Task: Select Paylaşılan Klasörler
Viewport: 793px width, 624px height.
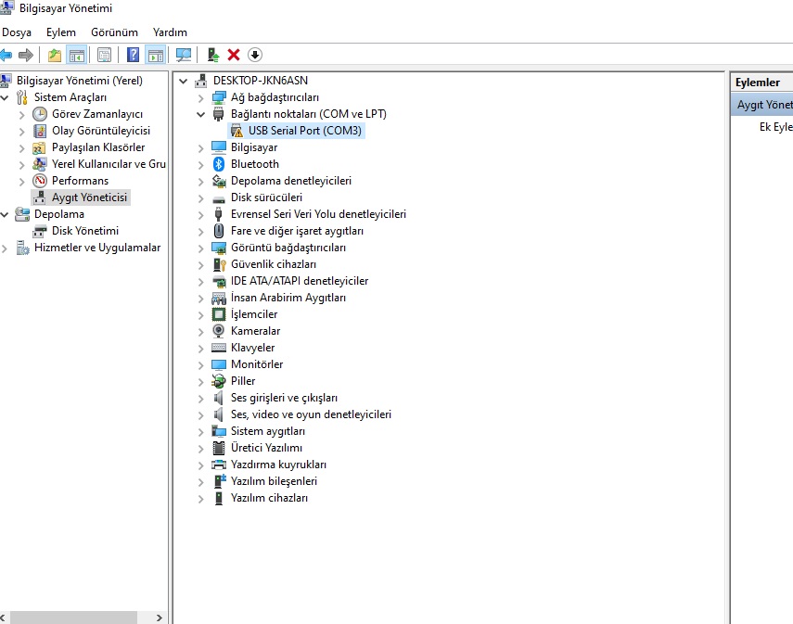Action: tap(98, 147)
